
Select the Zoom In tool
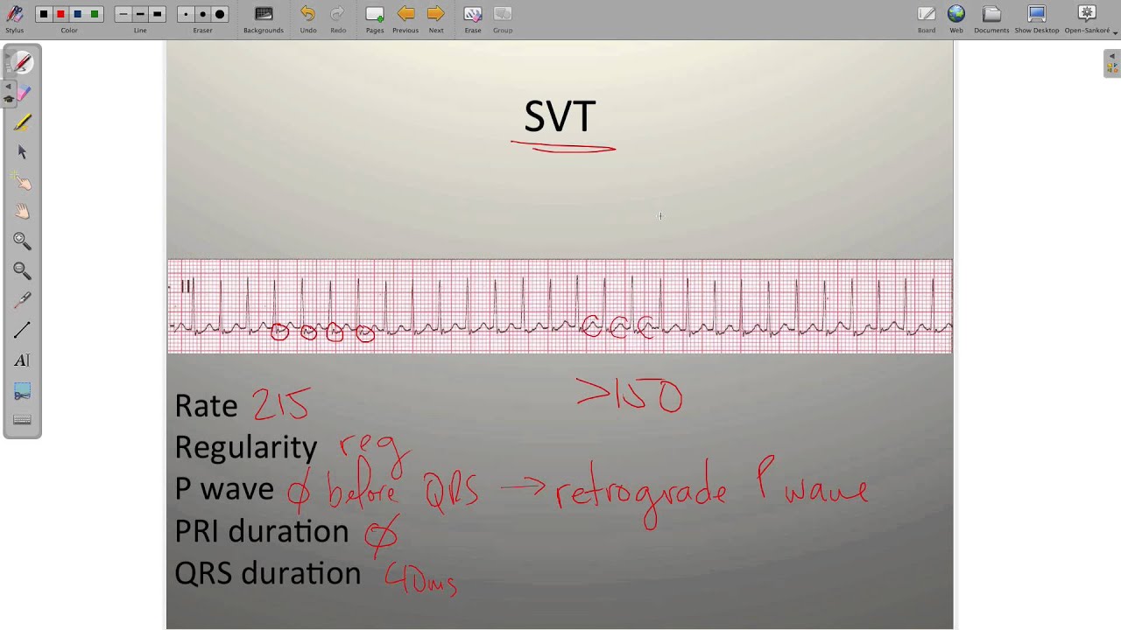pyautogui.click(x=22, y=241)
